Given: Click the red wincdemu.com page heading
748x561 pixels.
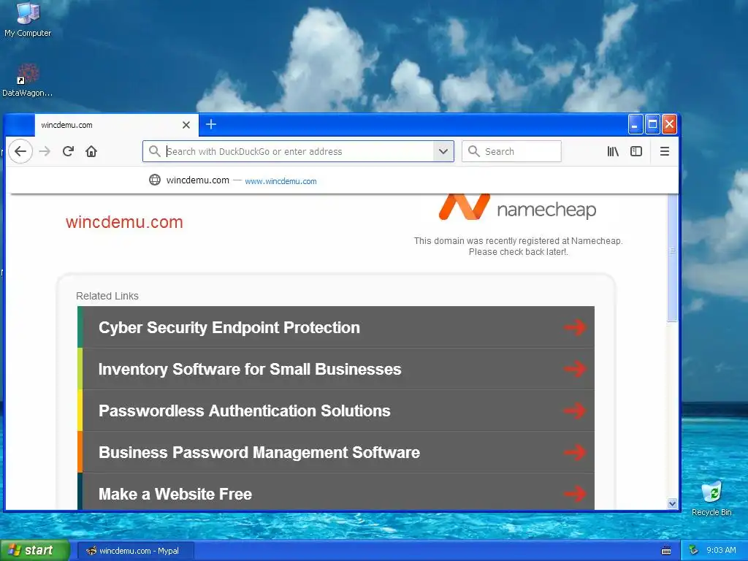Looking at the screenshot, I should (x=124, y=222).
